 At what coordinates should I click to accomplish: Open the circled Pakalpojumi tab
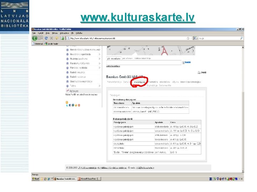tap(140, 82)
